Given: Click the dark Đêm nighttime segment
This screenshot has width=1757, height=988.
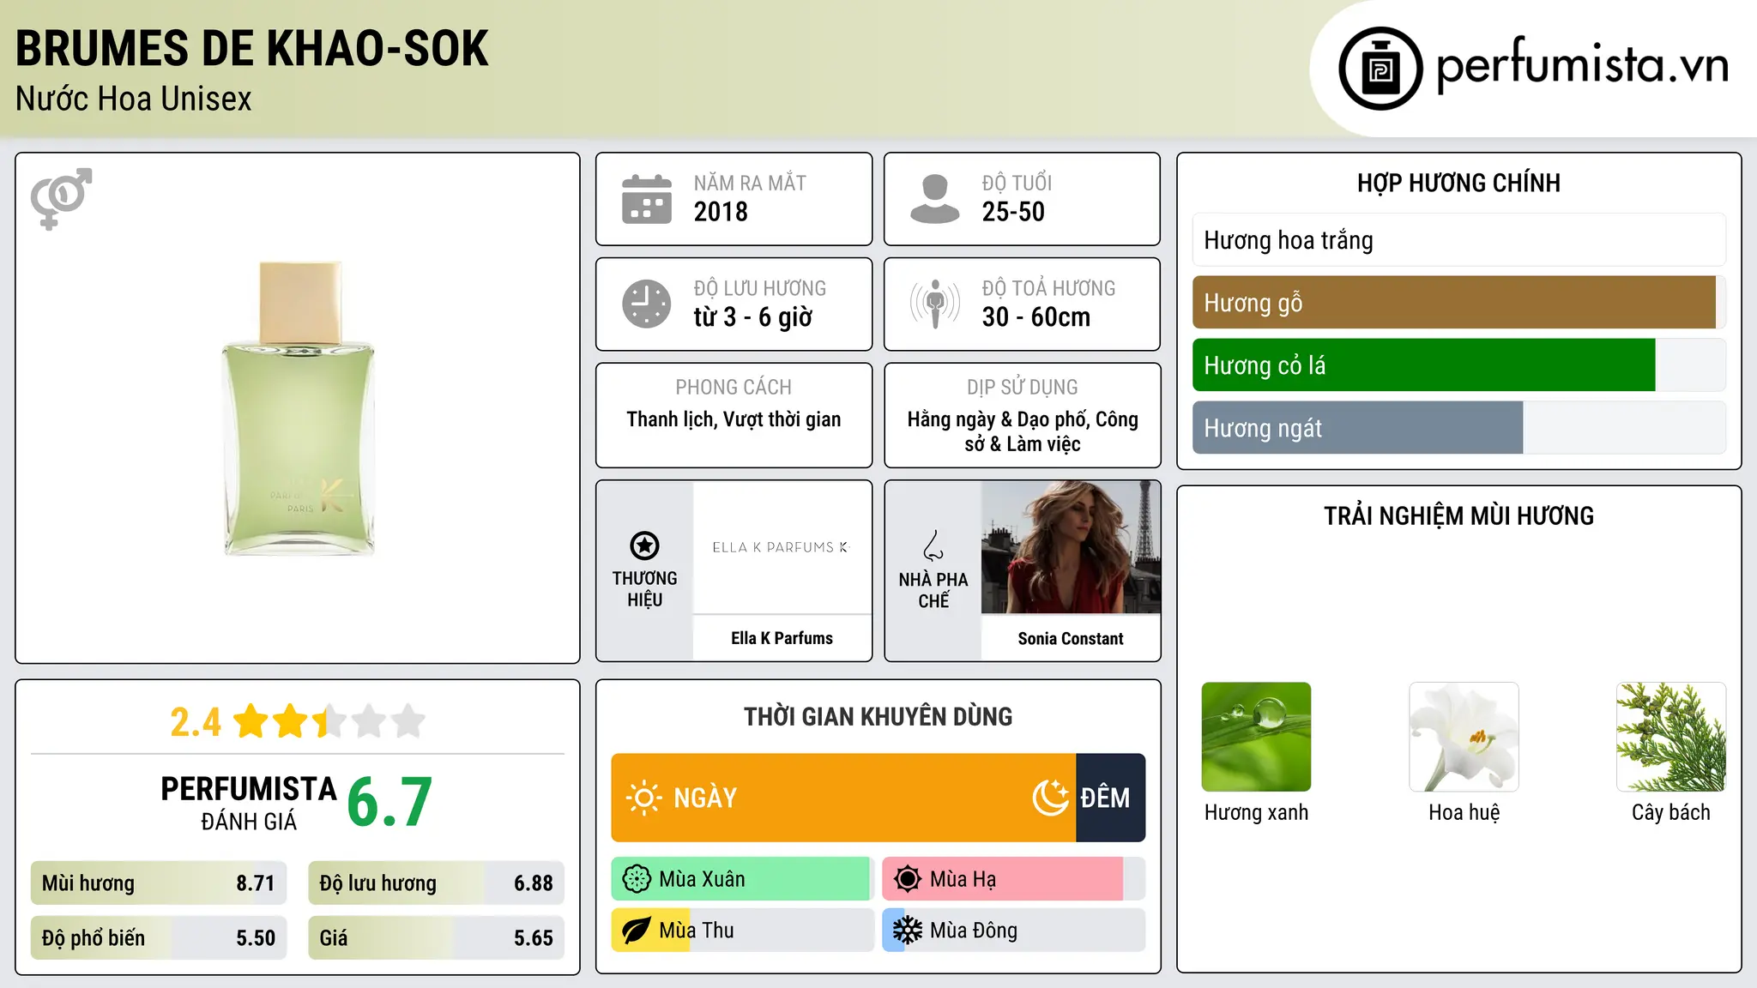Looking at the screenshot, I should (x=1111, y=798).
